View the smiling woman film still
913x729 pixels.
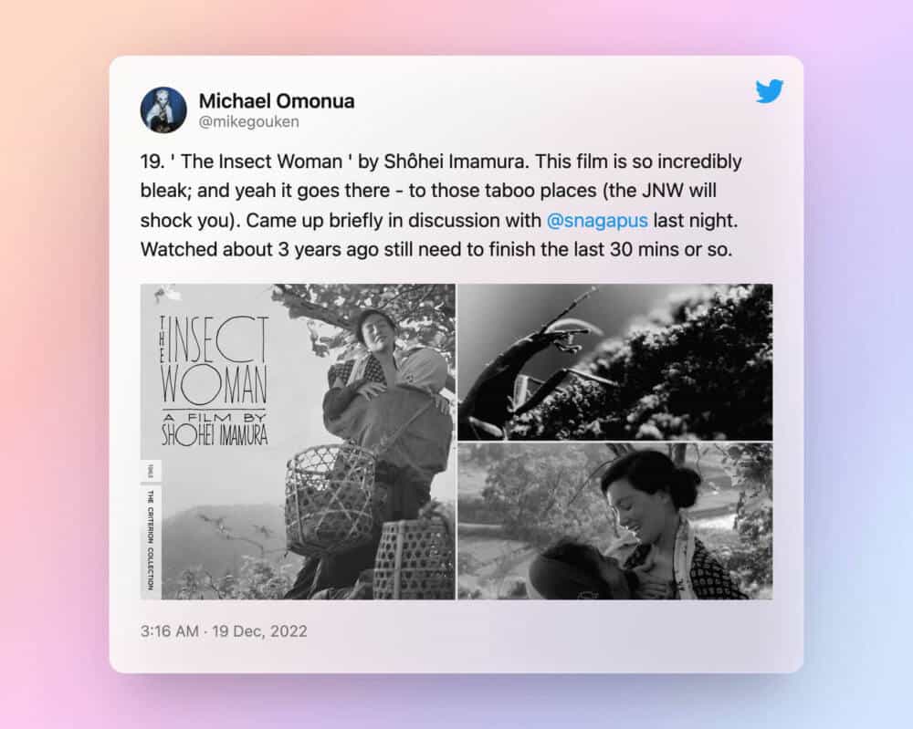coord(615,521)
